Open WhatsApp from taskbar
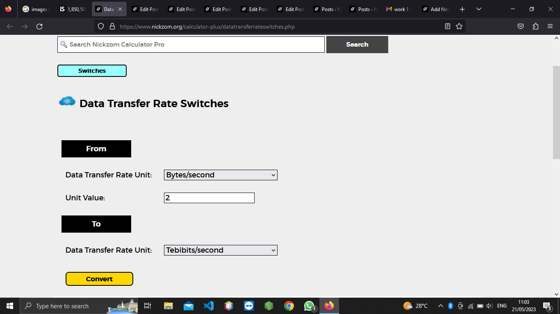The image size is (560, 314). point(309,306)
